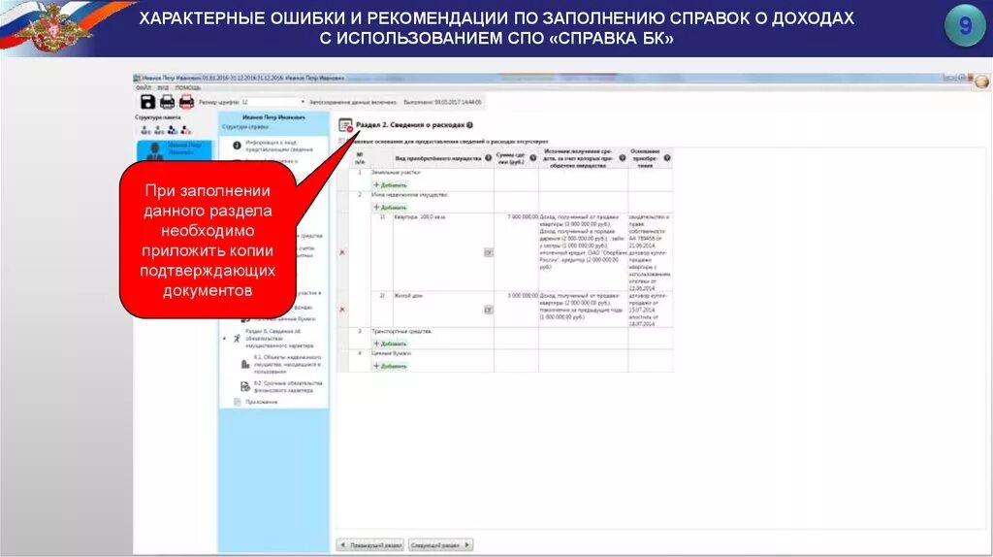Collapse Раздел 6 using its tree arrow
The height and width of the screenshot is (557, 993).
(225, 339)
